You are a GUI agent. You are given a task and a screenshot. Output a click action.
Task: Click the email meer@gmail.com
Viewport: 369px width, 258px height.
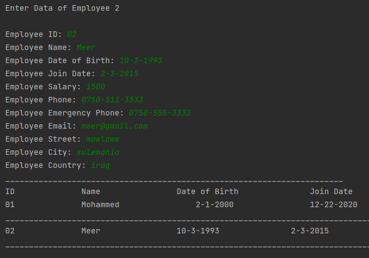115,126
